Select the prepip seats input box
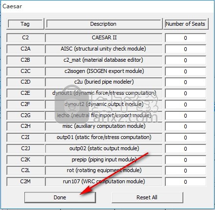 tap(185, 160)
